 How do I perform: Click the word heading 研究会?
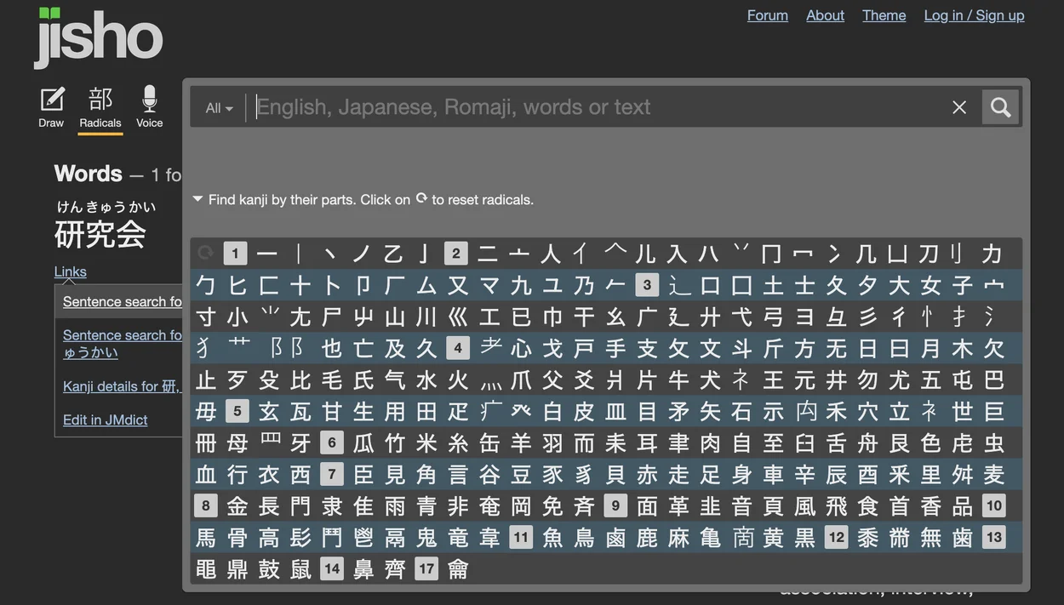(100, 234)
